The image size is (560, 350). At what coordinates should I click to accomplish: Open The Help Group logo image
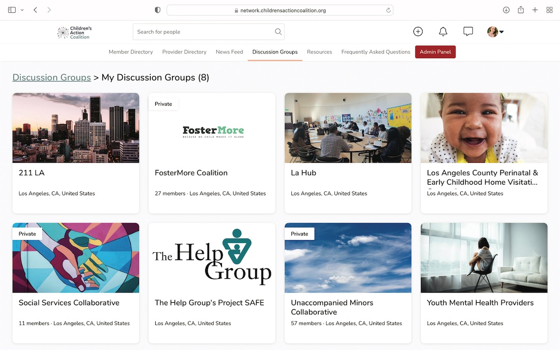(212, 258)
